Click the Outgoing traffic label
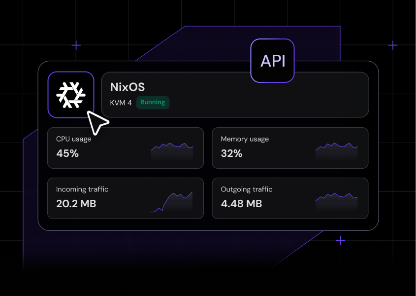The image size is (416, 296). coord(247,189)
